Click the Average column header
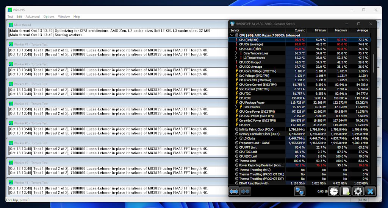388x208 pixels. pos(362,30)
